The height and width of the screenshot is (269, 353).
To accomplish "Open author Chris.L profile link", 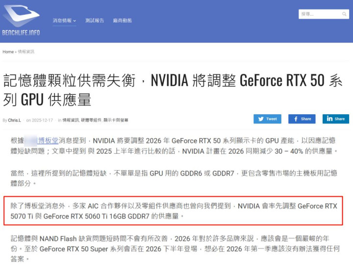I will coord(14,121).
